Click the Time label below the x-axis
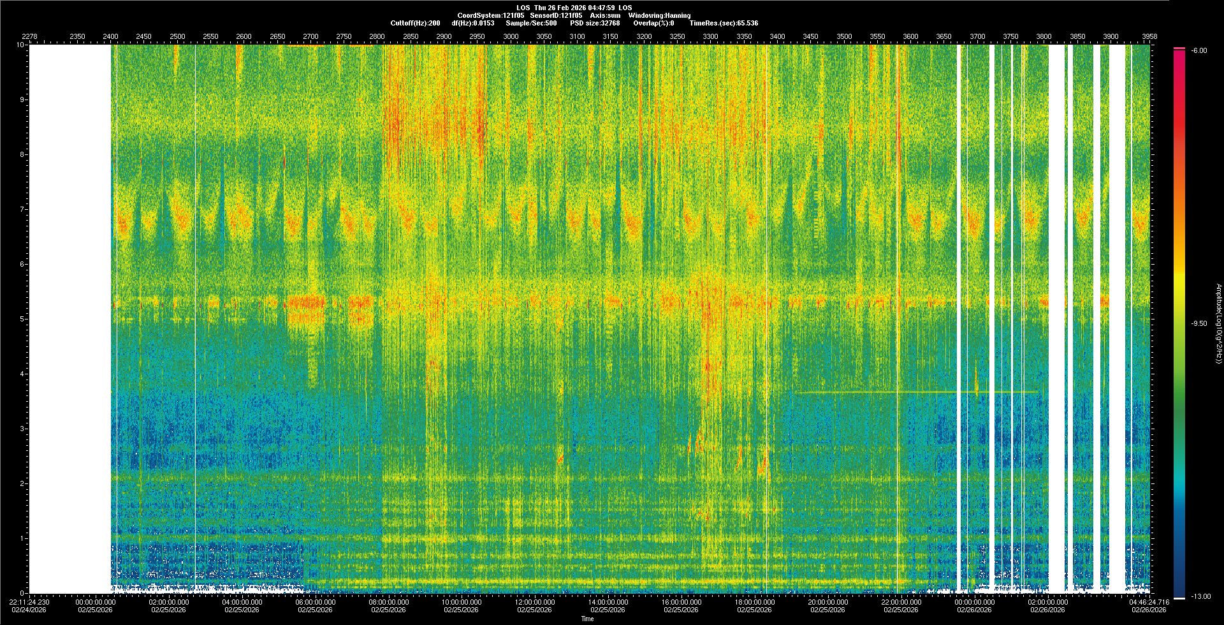Viewport: 1224px width, 625px height. [587, 619]
